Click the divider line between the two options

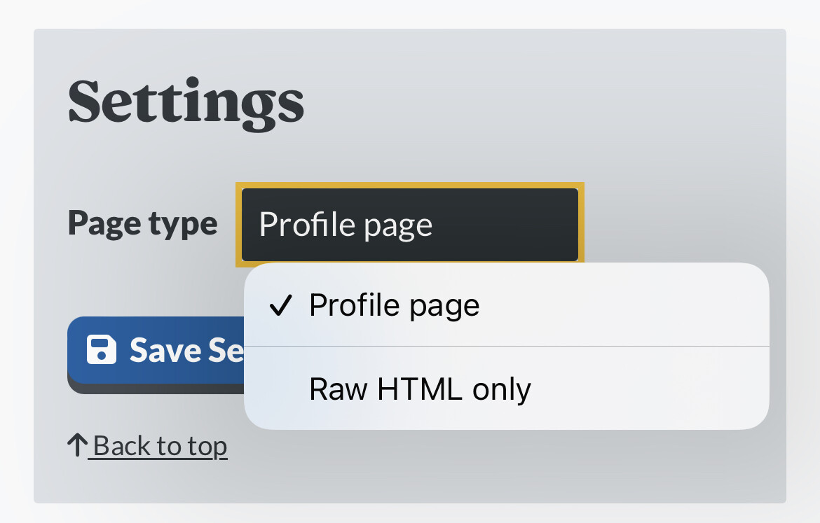[x=506, y=346]
